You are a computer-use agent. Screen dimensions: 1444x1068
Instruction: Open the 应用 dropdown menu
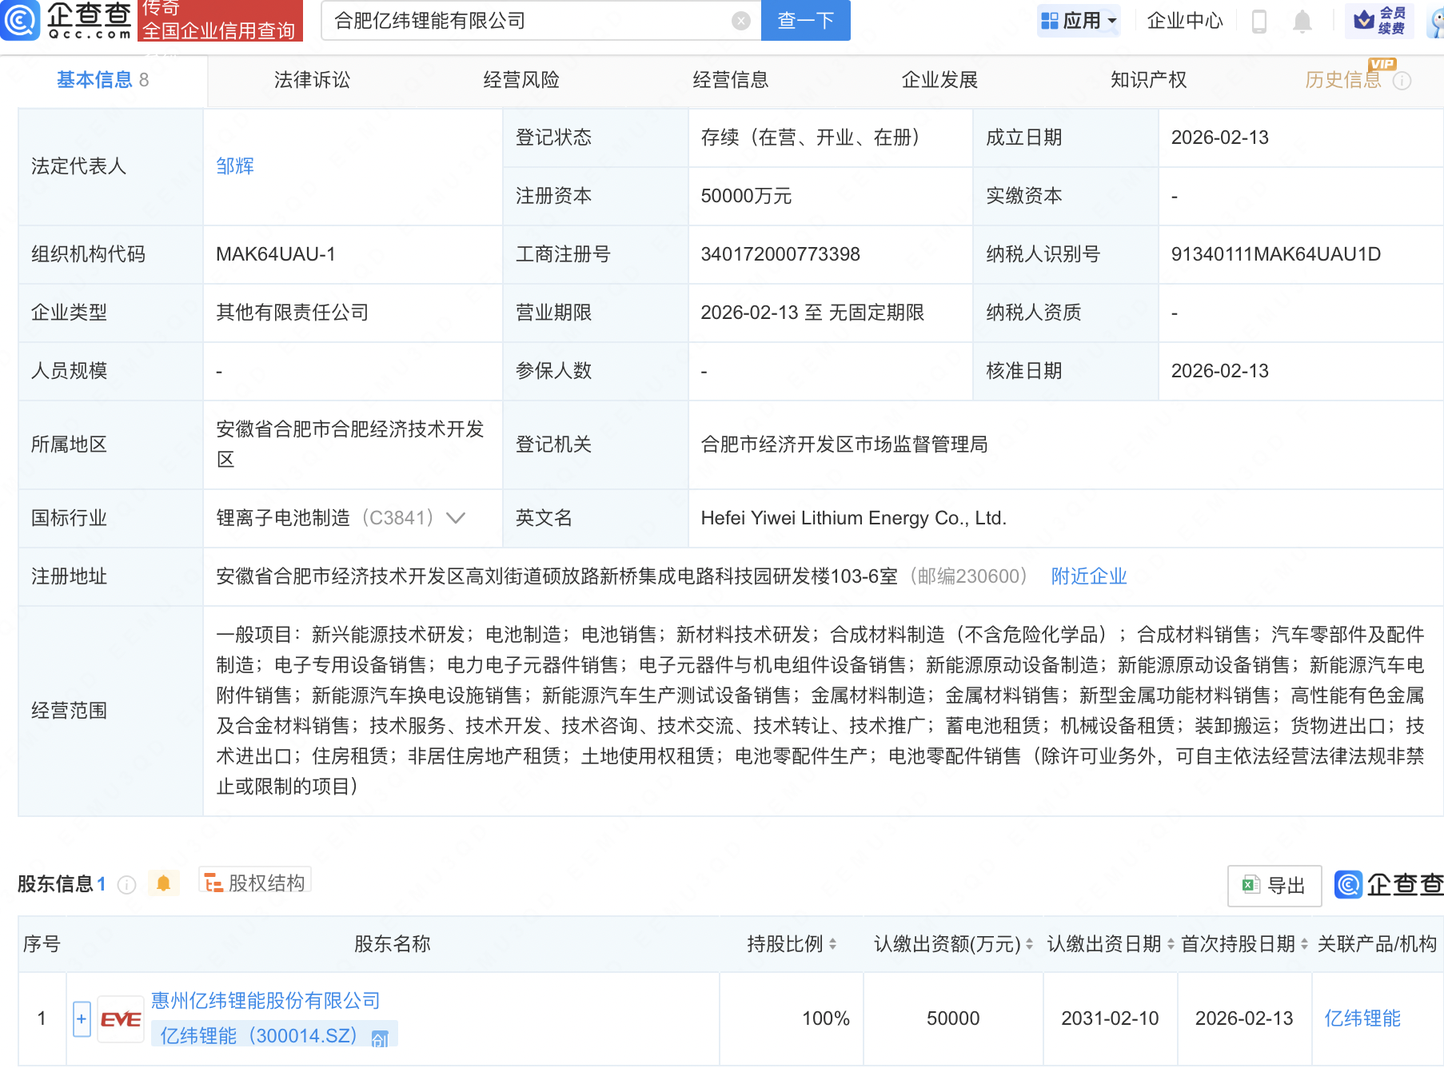1079,21
